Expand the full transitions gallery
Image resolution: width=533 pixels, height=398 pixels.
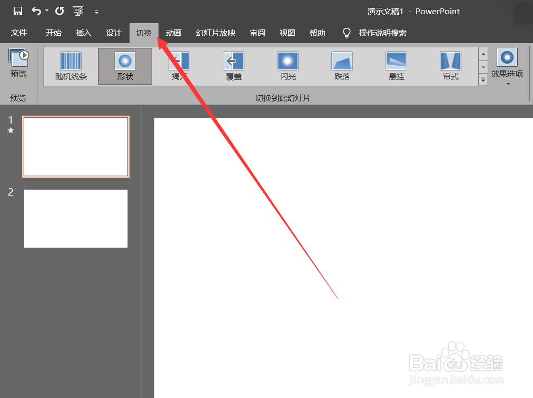pos(483,80)
